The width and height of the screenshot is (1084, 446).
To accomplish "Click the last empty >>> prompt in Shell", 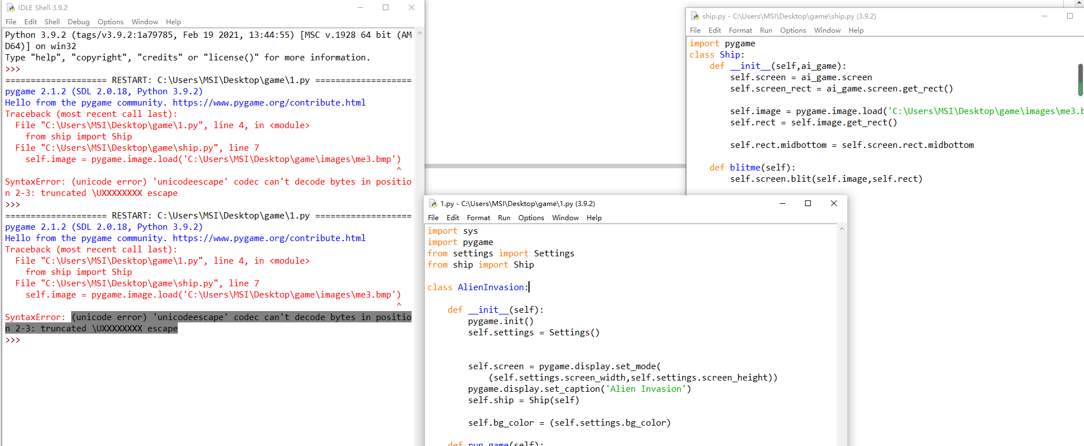I will click(12, 340).
